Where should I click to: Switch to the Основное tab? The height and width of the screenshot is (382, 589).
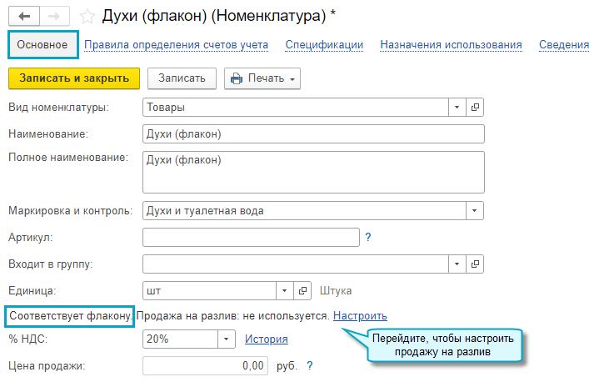(x=42, y=44)
